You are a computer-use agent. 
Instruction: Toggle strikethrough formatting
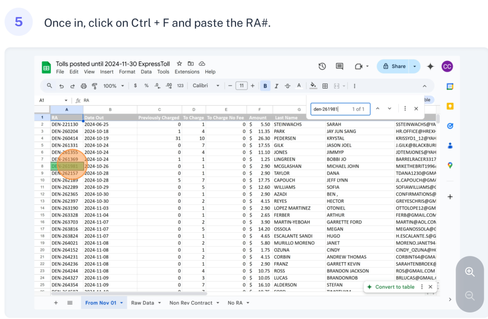287,86
